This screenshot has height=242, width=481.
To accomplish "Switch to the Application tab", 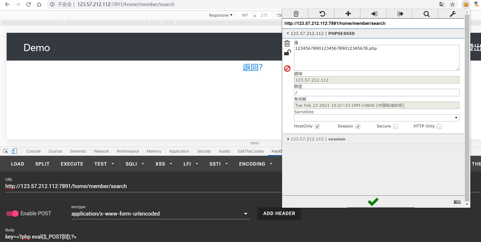I will click(179, 151).
